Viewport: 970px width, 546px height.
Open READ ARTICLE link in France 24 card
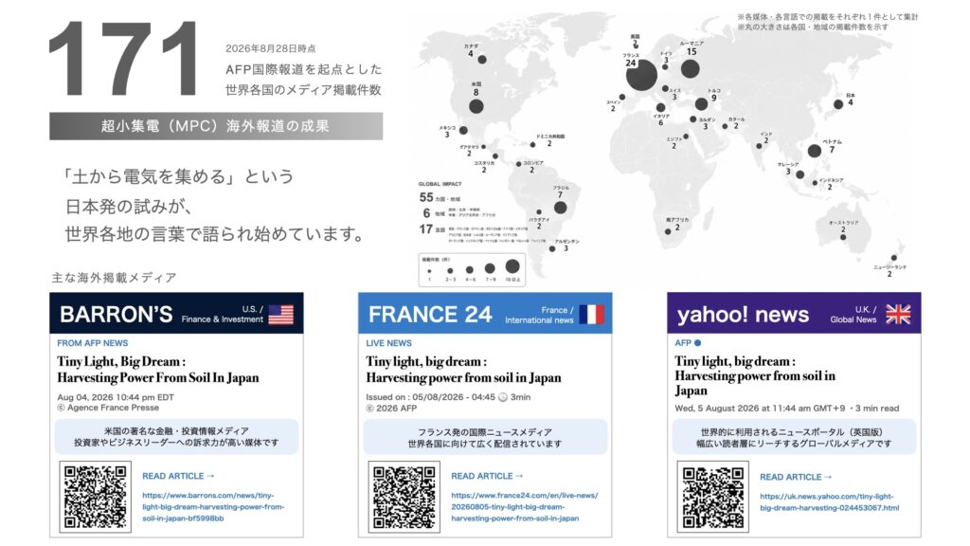[x=487, y=476]
